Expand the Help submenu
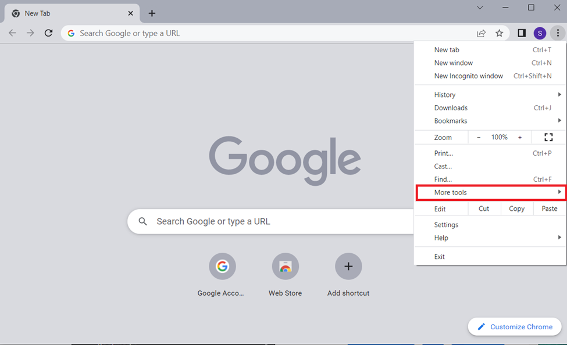This screenshot has height=345, width=567. (x=490, y=238)
